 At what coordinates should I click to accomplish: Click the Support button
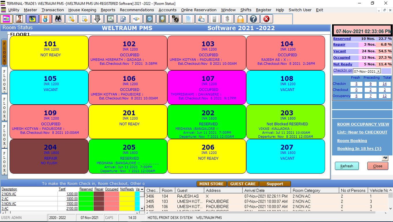coord(275,184)
